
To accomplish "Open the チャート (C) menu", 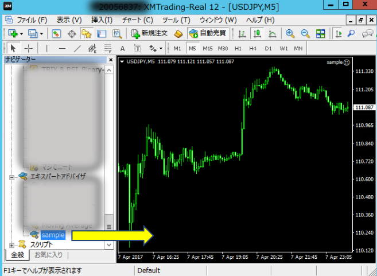I will point(137,20).
